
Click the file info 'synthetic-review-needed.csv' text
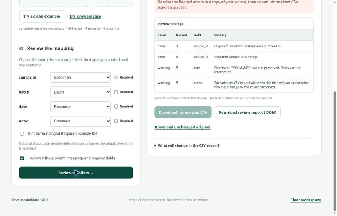pyautogui.click(x=69, y=28)
